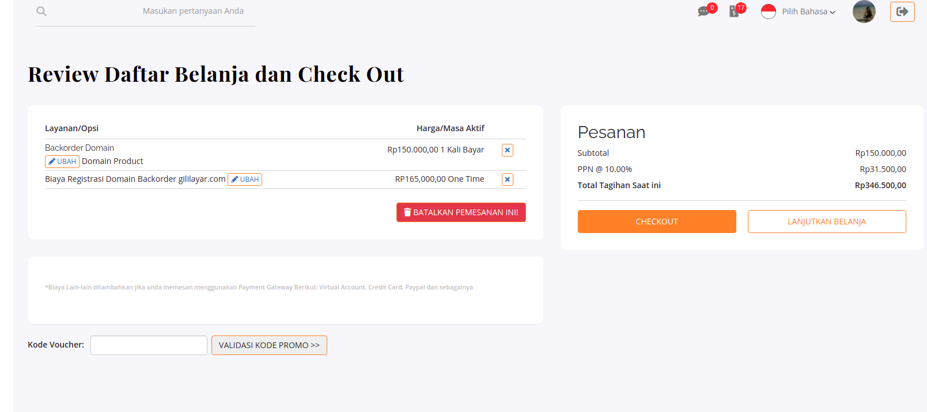Proceed with the CHECKOUT button
The width and height of the screenshot is (927, 412).
(657, 222)
